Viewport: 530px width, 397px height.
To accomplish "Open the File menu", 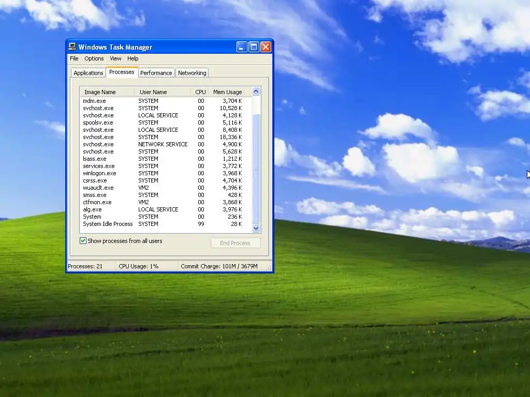I will pos(74,58).
